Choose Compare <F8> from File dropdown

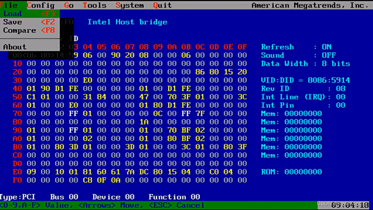(x=30, y=31)
